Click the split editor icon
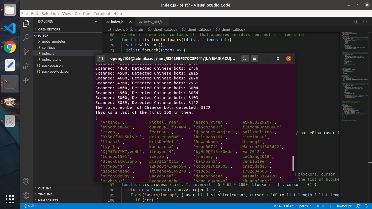The height and width of the screenshot is (209, 372). click(356, 22)
